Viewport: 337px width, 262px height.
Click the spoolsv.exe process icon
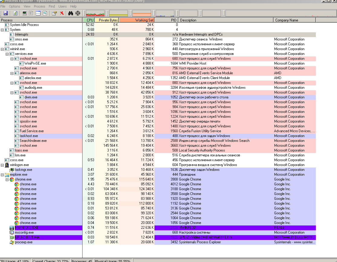click(x=17, y=121)
